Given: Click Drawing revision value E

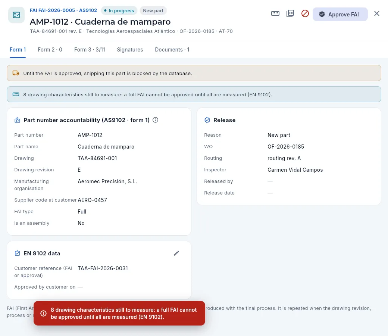Looking at the screenshot, I should (x=79, y=170).
